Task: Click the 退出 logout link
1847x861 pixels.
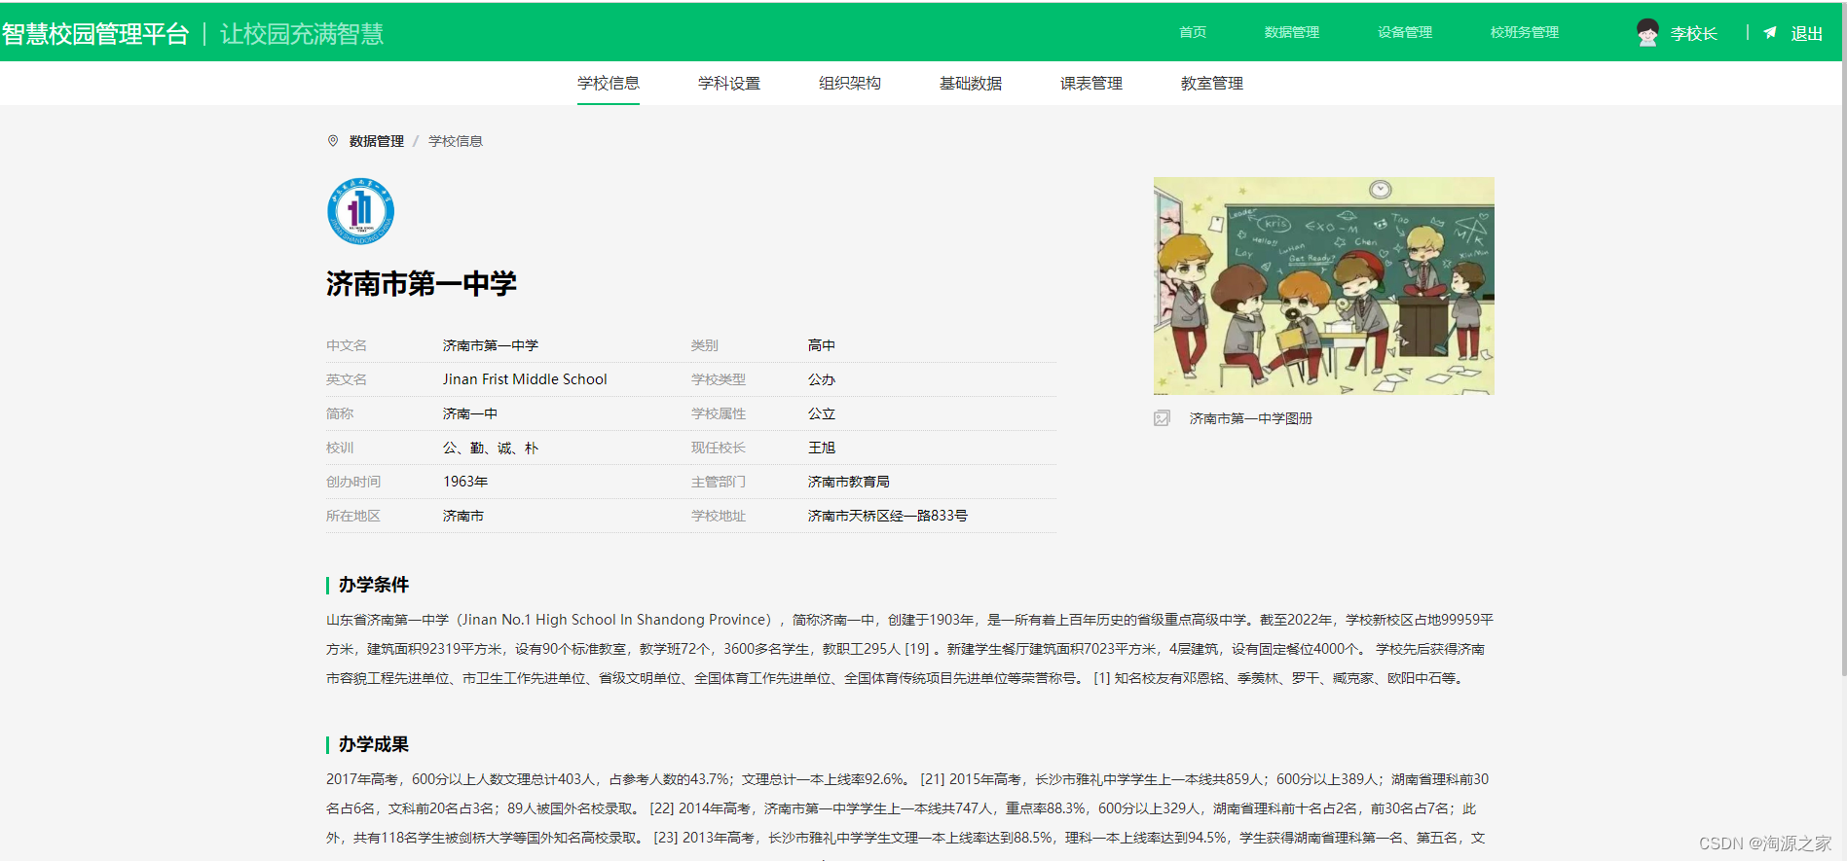Action: (x=1807, y=33)
